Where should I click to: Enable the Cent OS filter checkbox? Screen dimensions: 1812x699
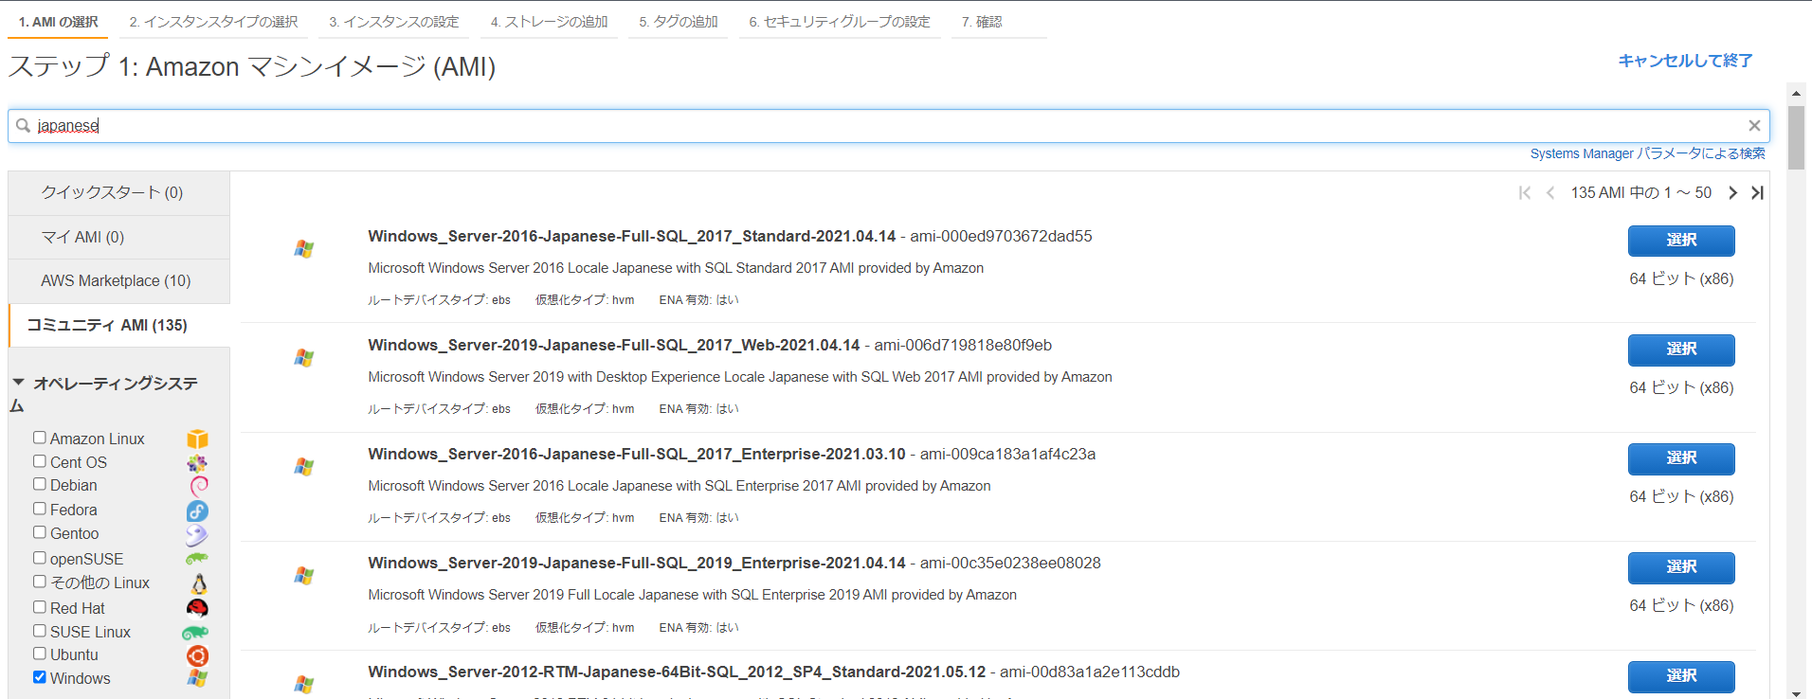point(40,461)
